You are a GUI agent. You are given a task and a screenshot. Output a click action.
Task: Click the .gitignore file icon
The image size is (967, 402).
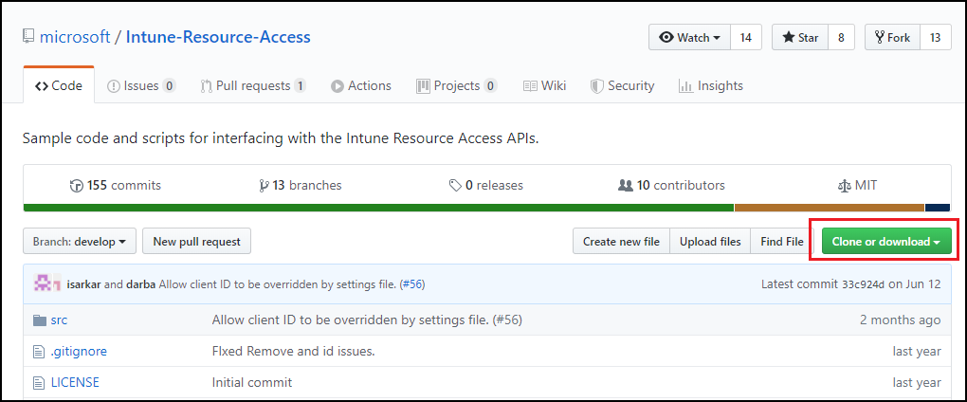(x=39, y=352)
